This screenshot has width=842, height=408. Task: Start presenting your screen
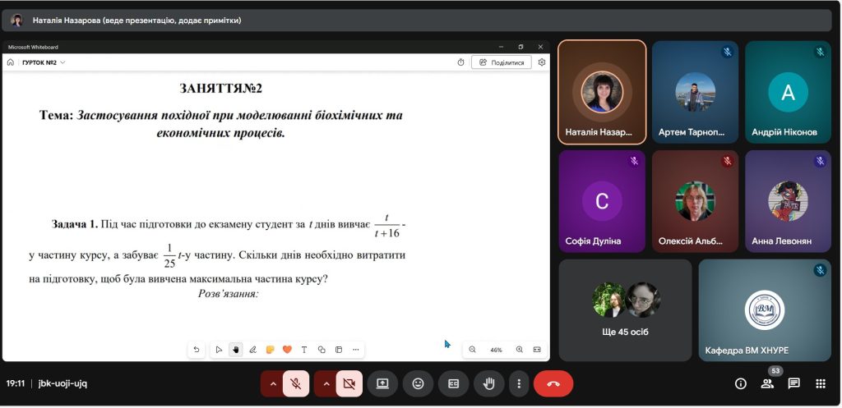click(x=382, y=384)
